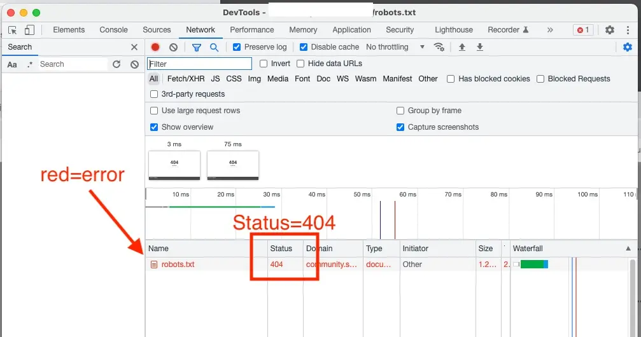Select the robots.txt request row
This screenshot has height=337, width=641.
click(x=388, y=265)
